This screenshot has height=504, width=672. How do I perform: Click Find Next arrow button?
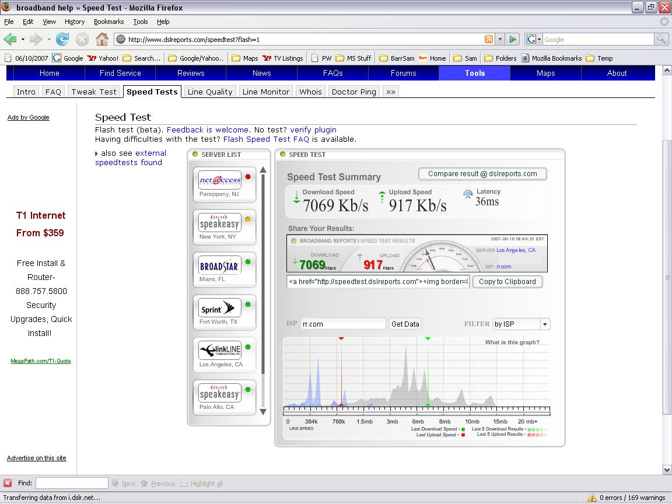[123, 484]
